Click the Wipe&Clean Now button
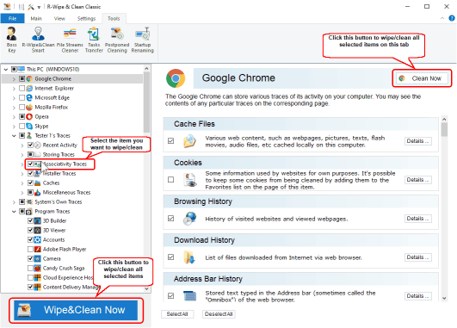Image resolution: width=457 pixels, height=328 pixels. (x=76, y=310)
